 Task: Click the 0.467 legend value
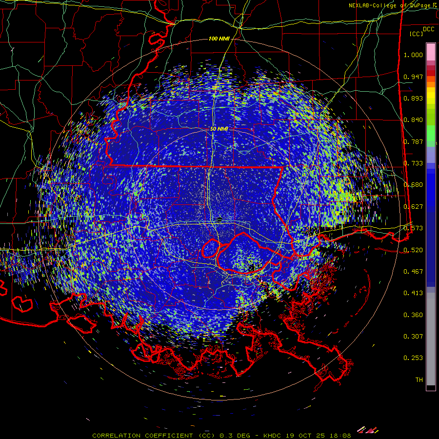click(x=413, y=271)
